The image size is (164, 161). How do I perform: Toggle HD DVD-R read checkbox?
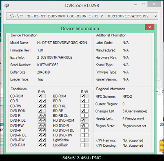tap(82, 125)
